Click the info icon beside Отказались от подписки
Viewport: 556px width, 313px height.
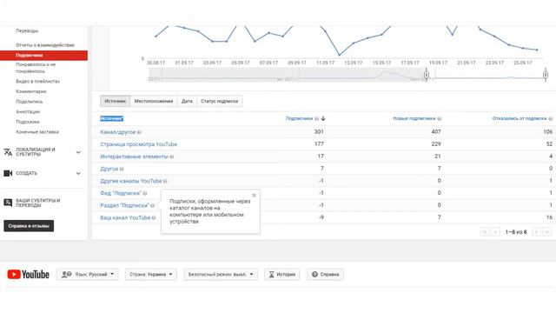pos(550,118)
